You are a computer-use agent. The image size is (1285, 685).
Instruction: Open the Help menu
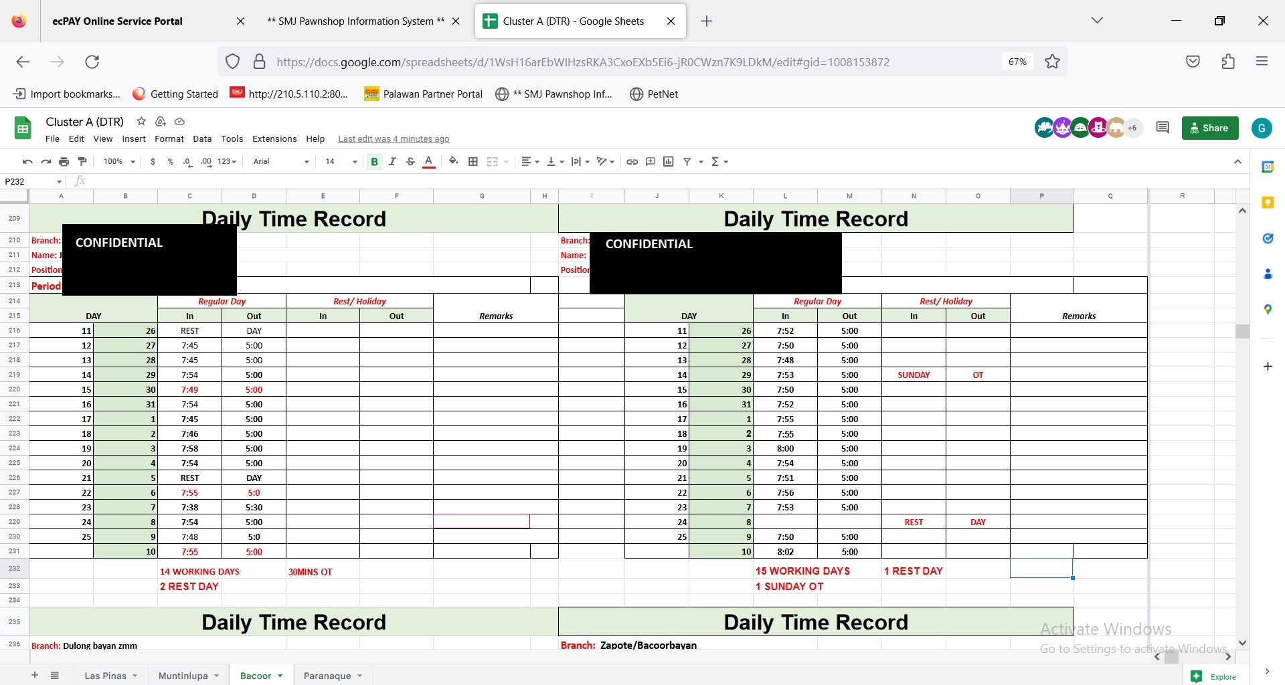(315, 139)
